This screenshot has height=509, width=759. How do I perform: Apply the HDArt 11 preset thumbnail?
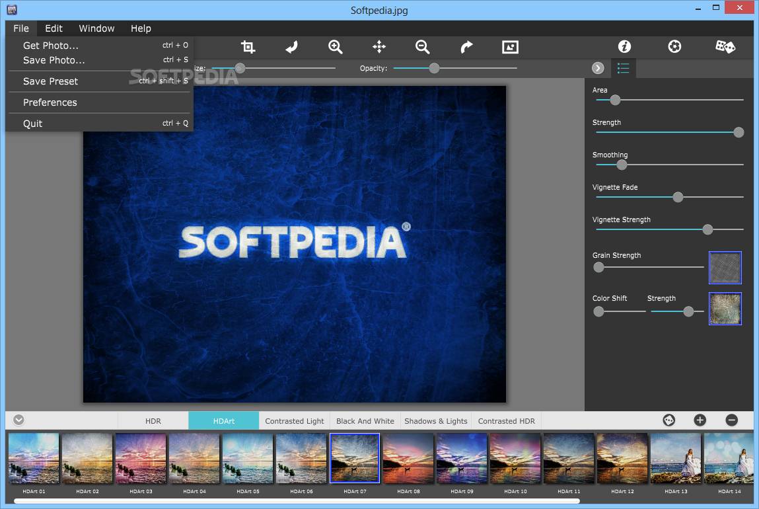coord(569,459)
